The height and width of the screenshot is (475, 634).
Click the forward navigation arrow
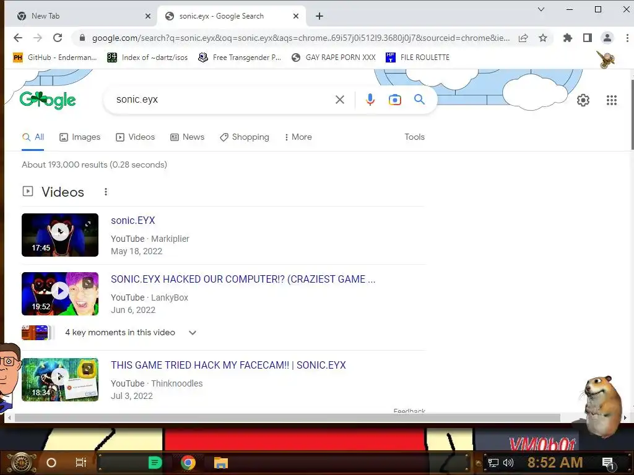[x=38, y=38]
